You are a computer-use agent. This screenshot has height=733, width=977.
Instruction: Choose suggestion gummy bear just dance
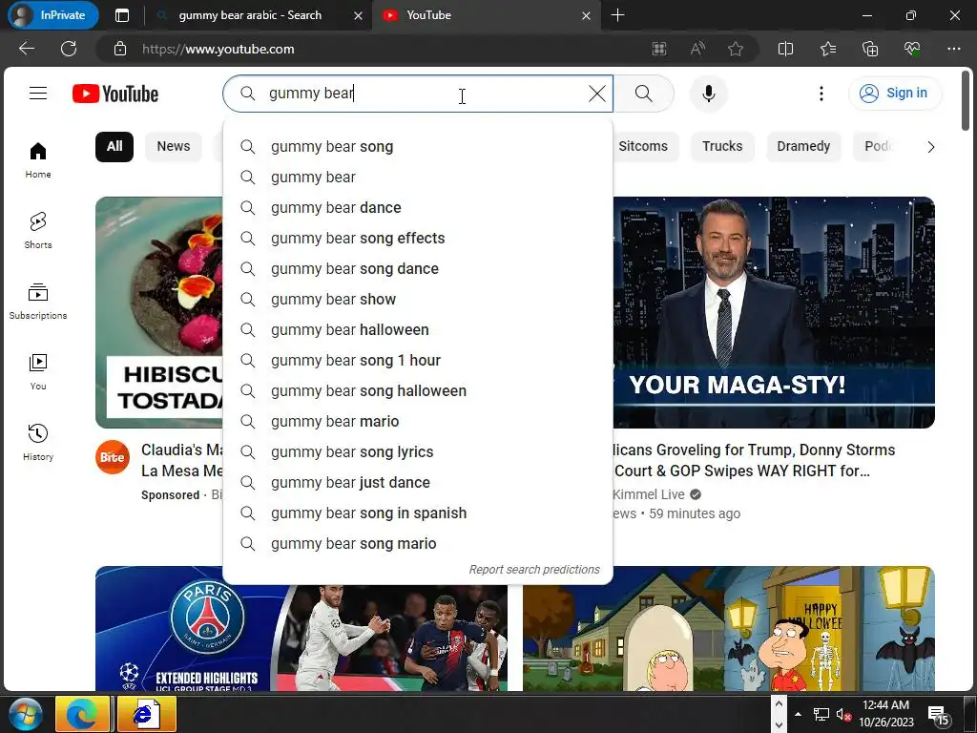418,482
